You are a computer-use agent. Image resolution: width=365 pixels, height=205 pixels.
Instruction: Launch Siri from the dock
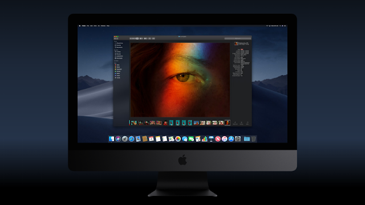pyautogui.click(x=118, y=139)
